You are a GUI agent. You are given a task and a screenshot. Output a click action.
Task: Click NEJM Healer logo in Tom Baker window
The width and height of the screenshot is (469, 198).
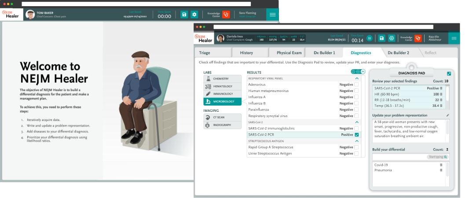pyautogui.click(x=11, y=15)
